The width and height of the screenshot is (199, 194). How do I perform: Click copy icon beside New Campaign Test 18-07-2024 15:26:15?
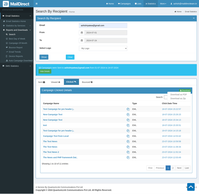click(x=128, y=115)
